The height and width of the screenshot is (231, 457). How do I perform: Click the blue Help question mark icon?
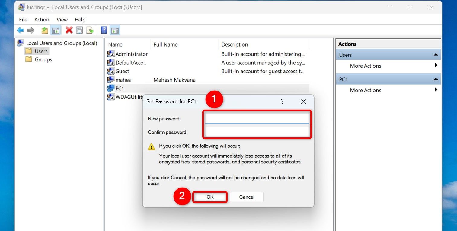pyautogui.click(x=104, y=30)
